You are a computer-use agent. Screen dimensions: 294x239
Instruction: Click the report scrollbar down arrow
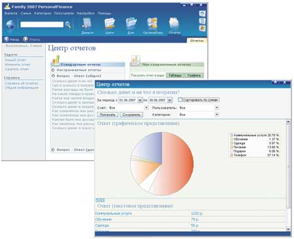tap(288, 229)
